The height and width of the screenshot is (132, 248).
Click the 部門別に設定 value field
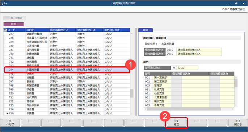187,68
